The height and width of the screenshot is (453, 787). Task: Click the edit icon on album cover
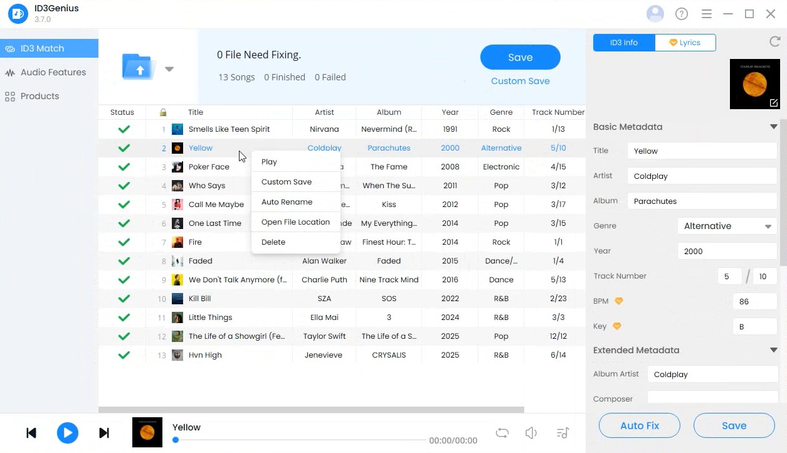773,103
